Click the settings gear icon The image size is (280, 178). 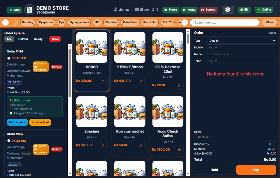point(228,10)
